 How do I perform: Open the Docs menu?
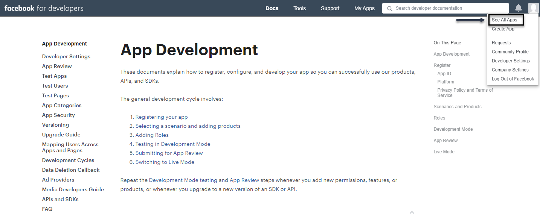(272, 8)
